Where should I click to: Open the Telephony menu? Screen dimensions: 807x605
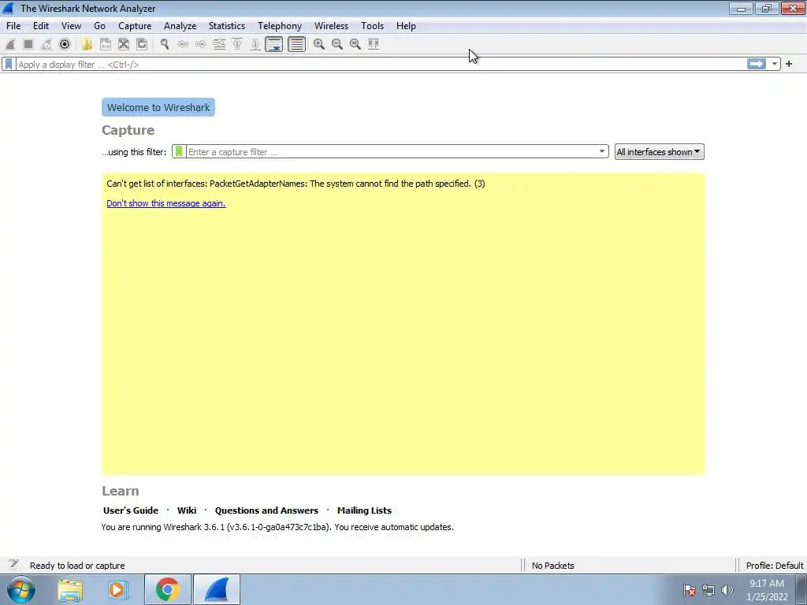(x=280, y=26)
